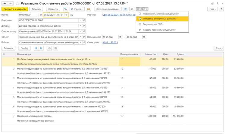The image size is (226, 134).
Task: Open Работы record with its open icon
Action: 84,43
